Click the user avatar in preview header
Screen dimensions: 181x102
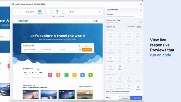[96, 21]
